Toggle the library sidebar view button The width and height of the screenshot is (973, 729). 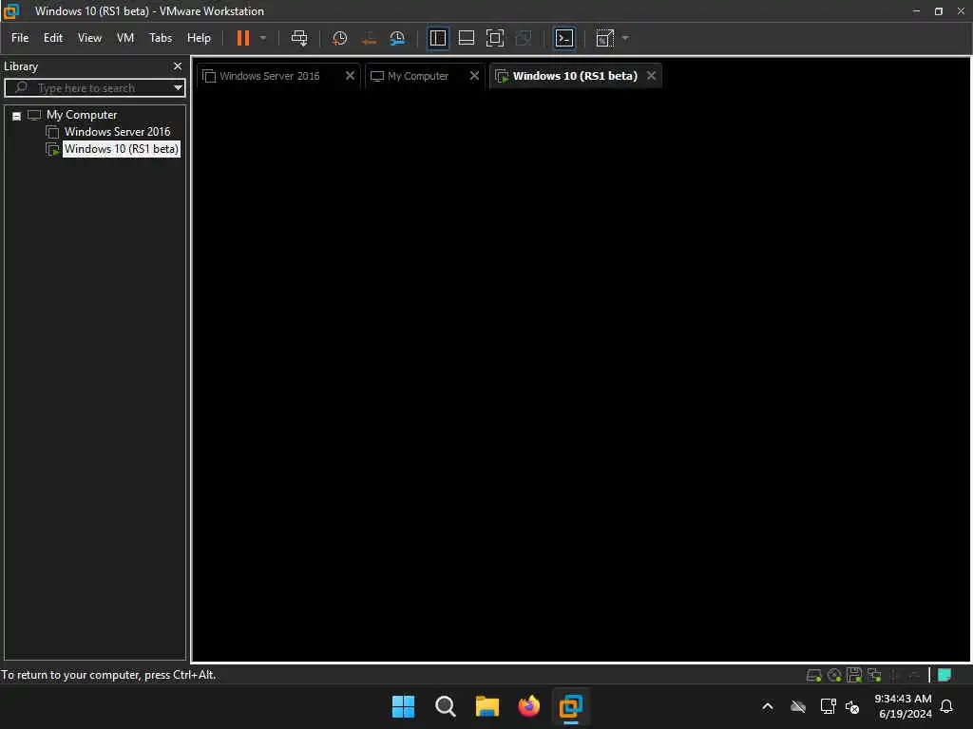coord(438,38)
